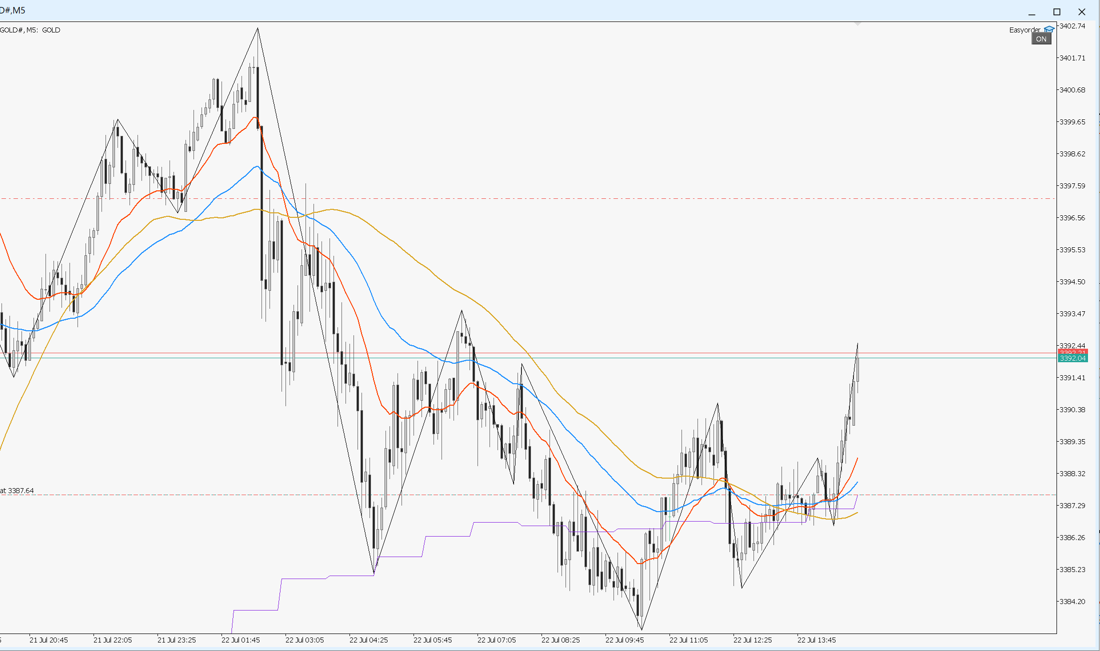Click the 22 Jul 04:25 time label

tap(368, 640)
